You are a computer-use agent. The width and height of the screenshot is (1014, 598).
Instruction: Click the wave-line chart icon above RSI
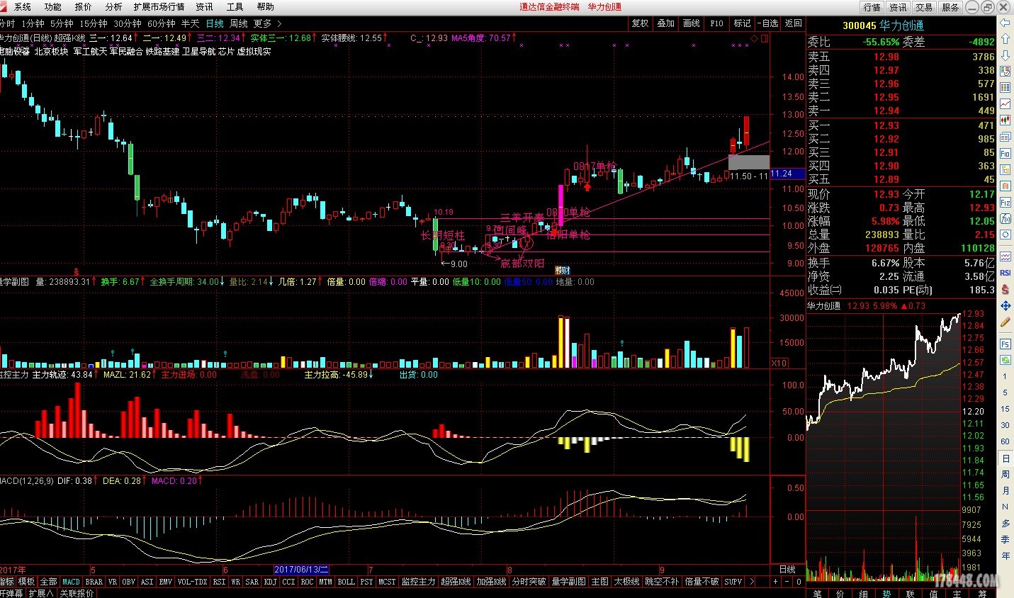pyautogui.click(x=1005, y=256)
